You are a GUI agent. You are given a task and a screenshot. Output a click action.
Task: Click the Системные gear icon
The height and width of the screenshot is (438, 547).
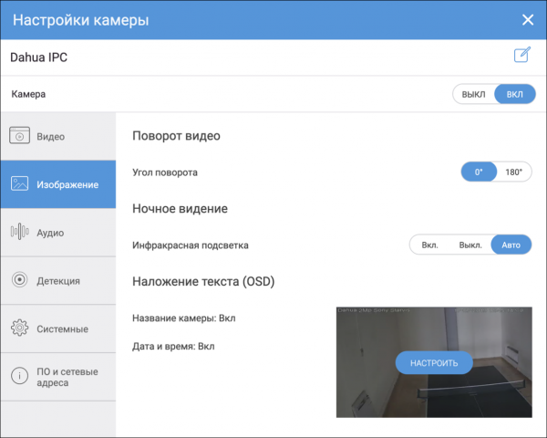point(20,328)
